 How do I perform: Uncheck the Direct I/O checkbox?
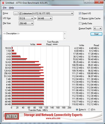(x=80, y=13)
